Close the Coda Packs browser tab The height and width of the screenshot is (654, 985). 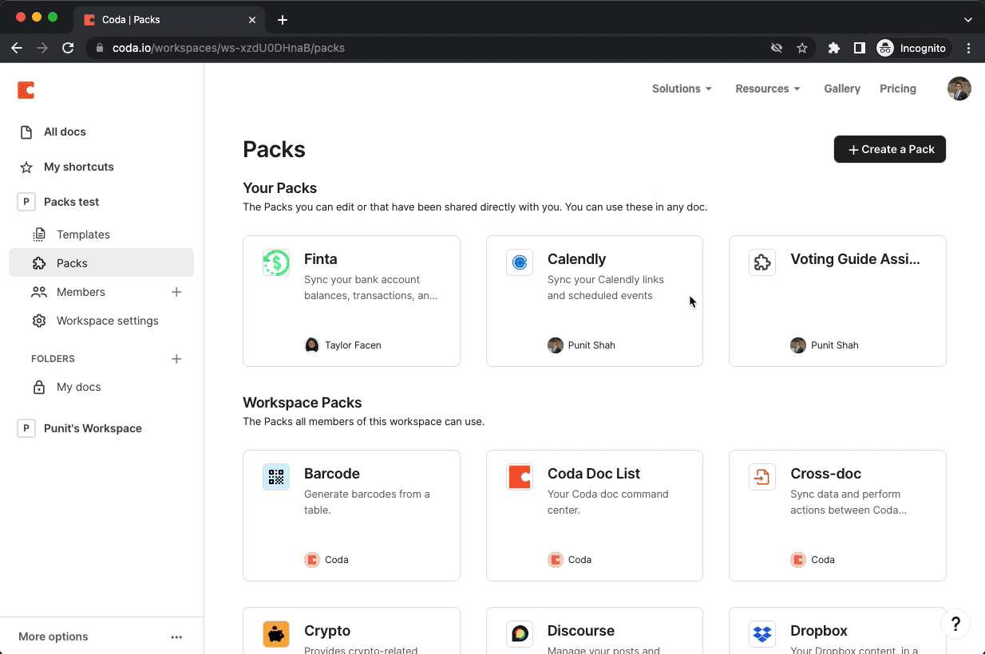(252, 20)
